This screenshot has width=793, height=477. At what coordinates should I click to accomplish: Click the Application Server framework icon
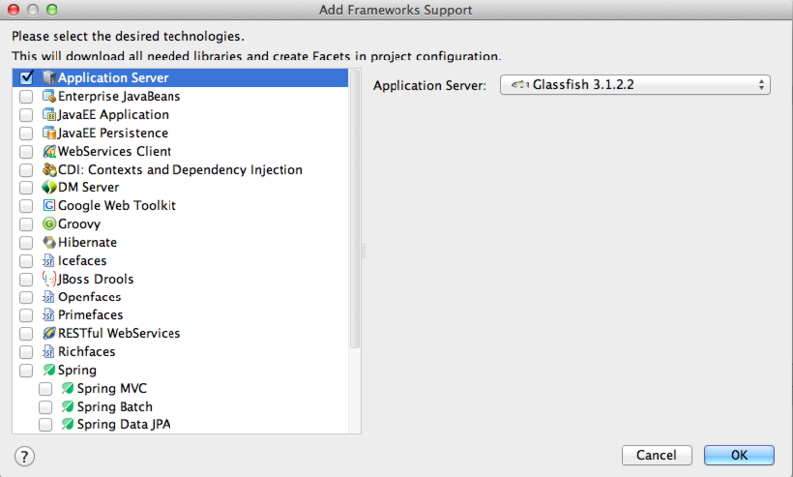click(x=49, y=78)
